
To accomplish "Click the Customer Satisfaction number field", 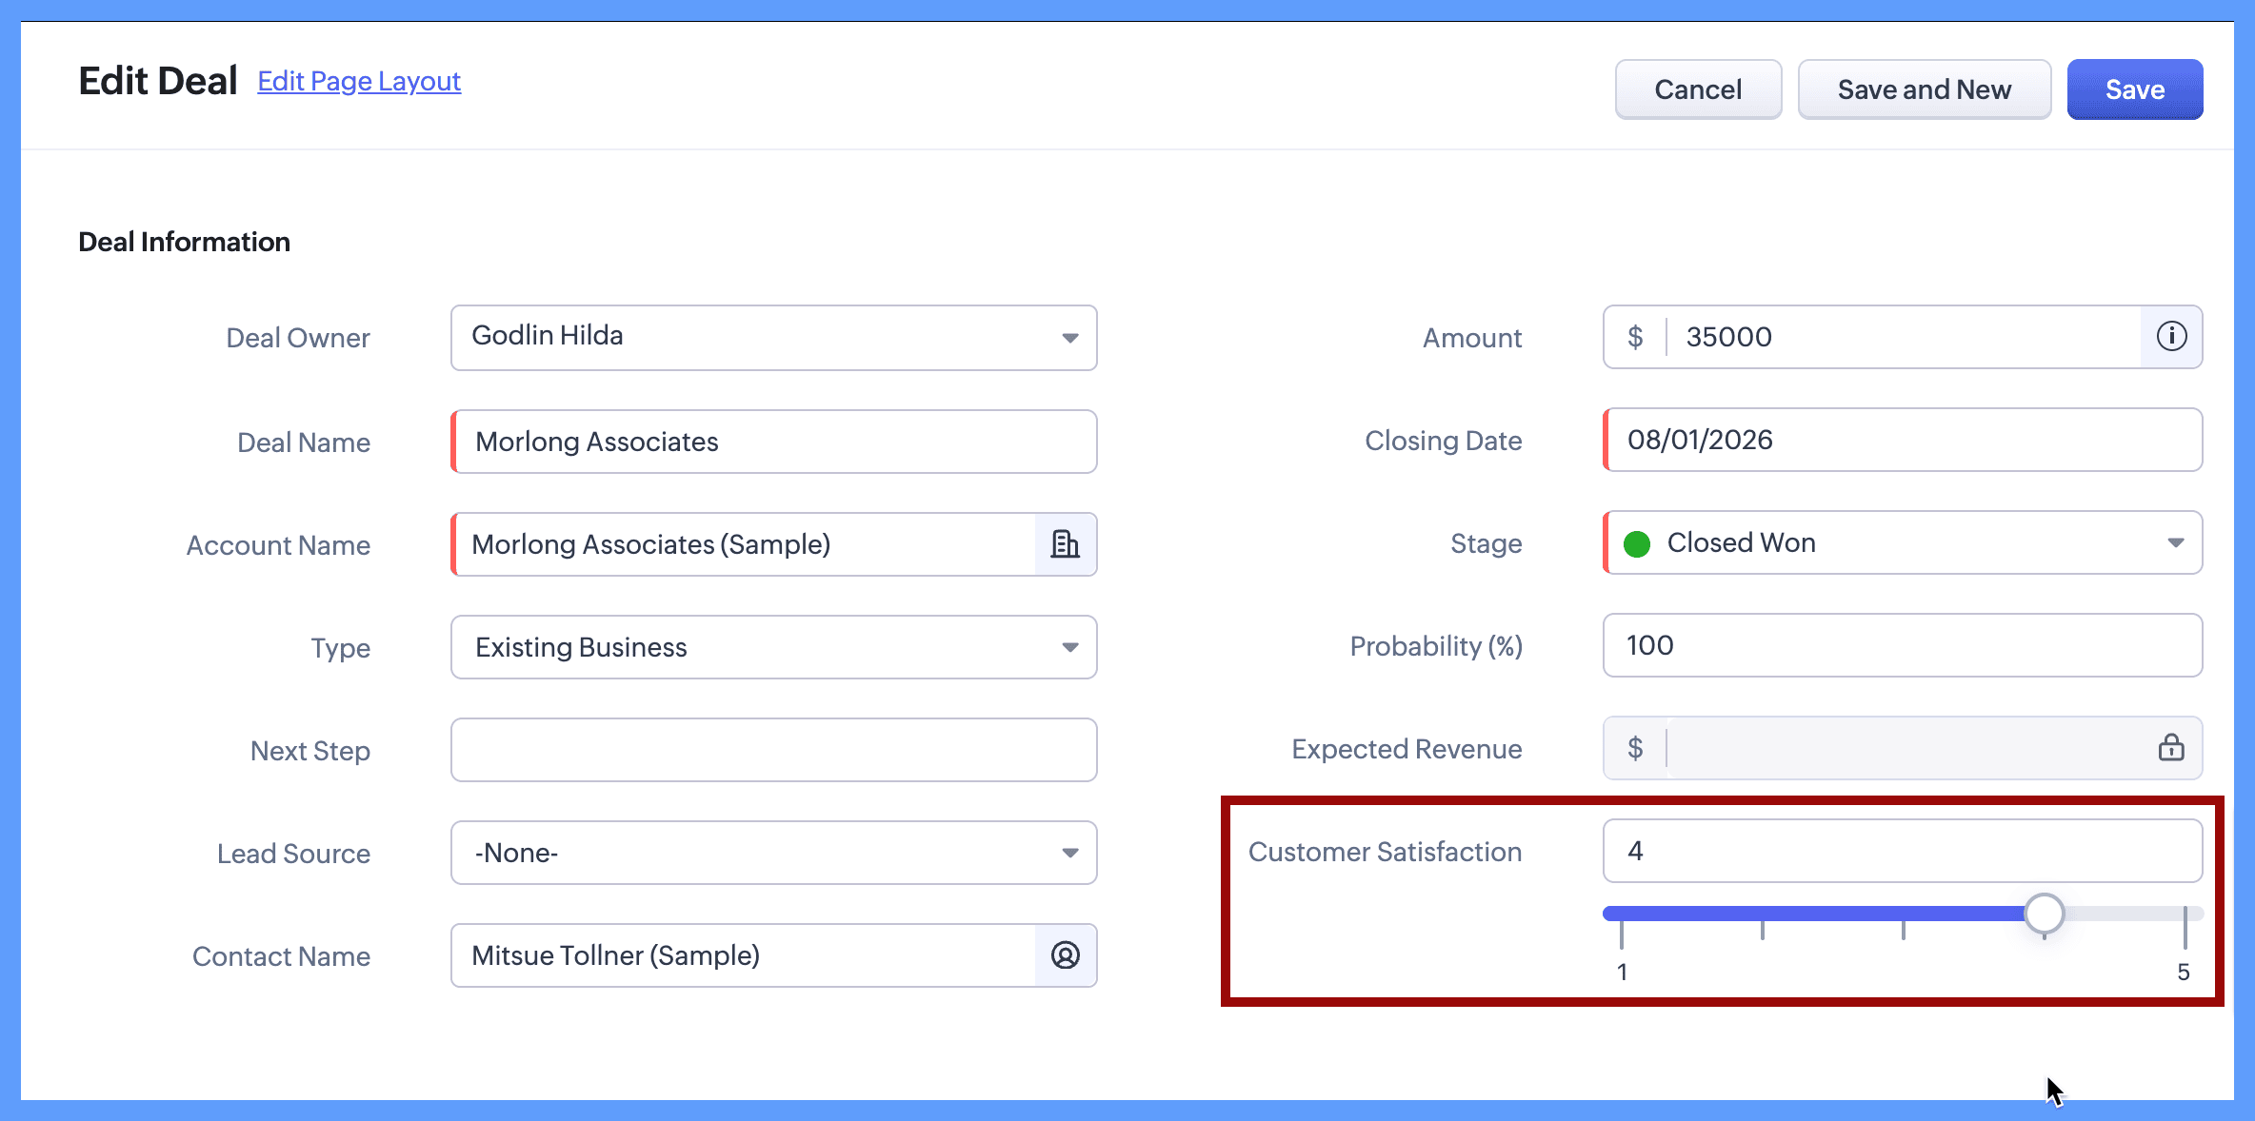I will pyautogui.click(x=1903, y=851).
